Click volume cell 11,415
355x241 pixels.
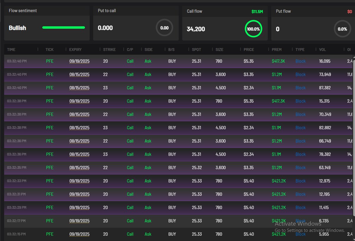pyautogui.click(x=325, y=208)
